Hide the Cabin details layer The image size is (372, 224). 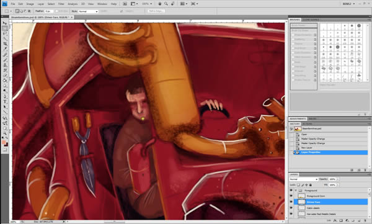pyautogui.click(x=291, y=208)
